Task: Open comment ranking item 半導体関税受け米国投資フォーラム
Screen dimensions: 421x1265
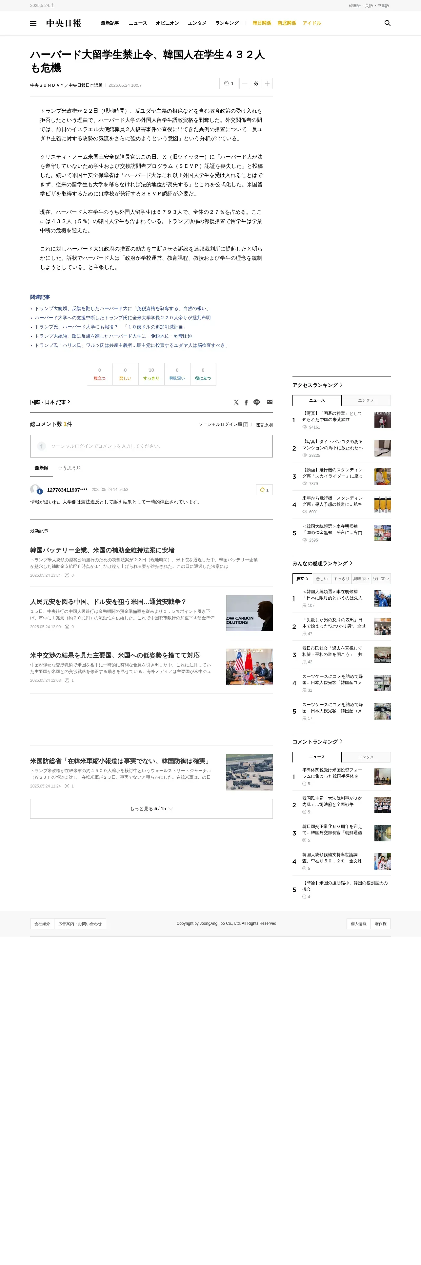Action: pos(332,773)
